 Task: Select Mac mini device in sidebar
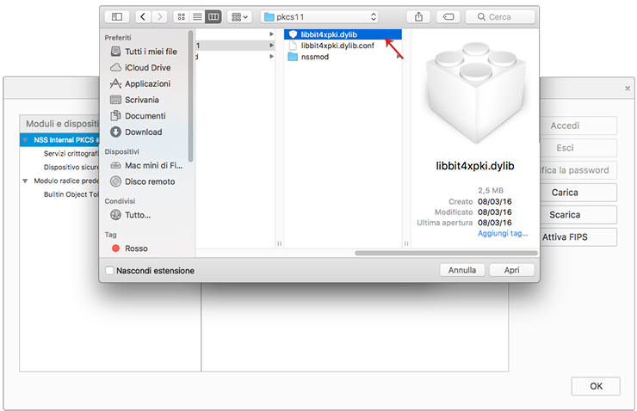(145, 166)
